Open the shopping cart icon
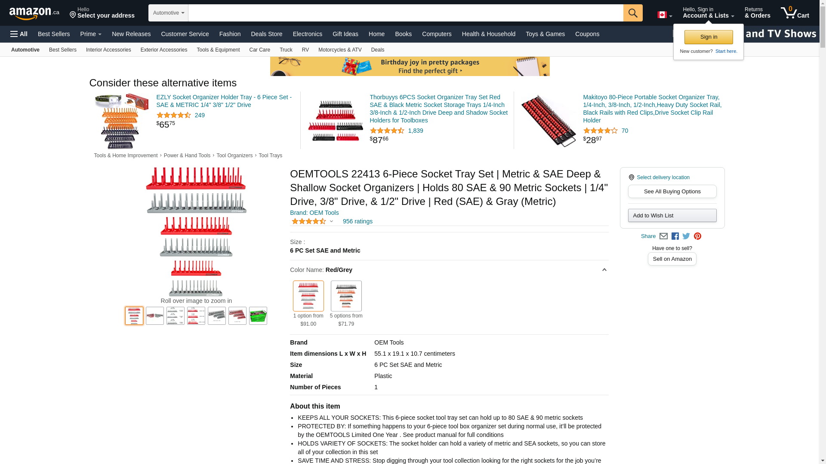The width and height of the screenshot is (826, 464). point(795,13)
